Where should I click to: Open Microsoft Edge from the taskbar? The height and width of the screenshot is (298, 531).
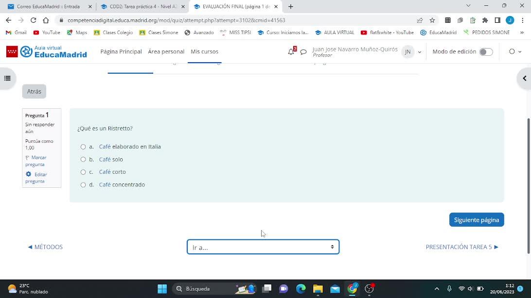[x=301, y=289]
